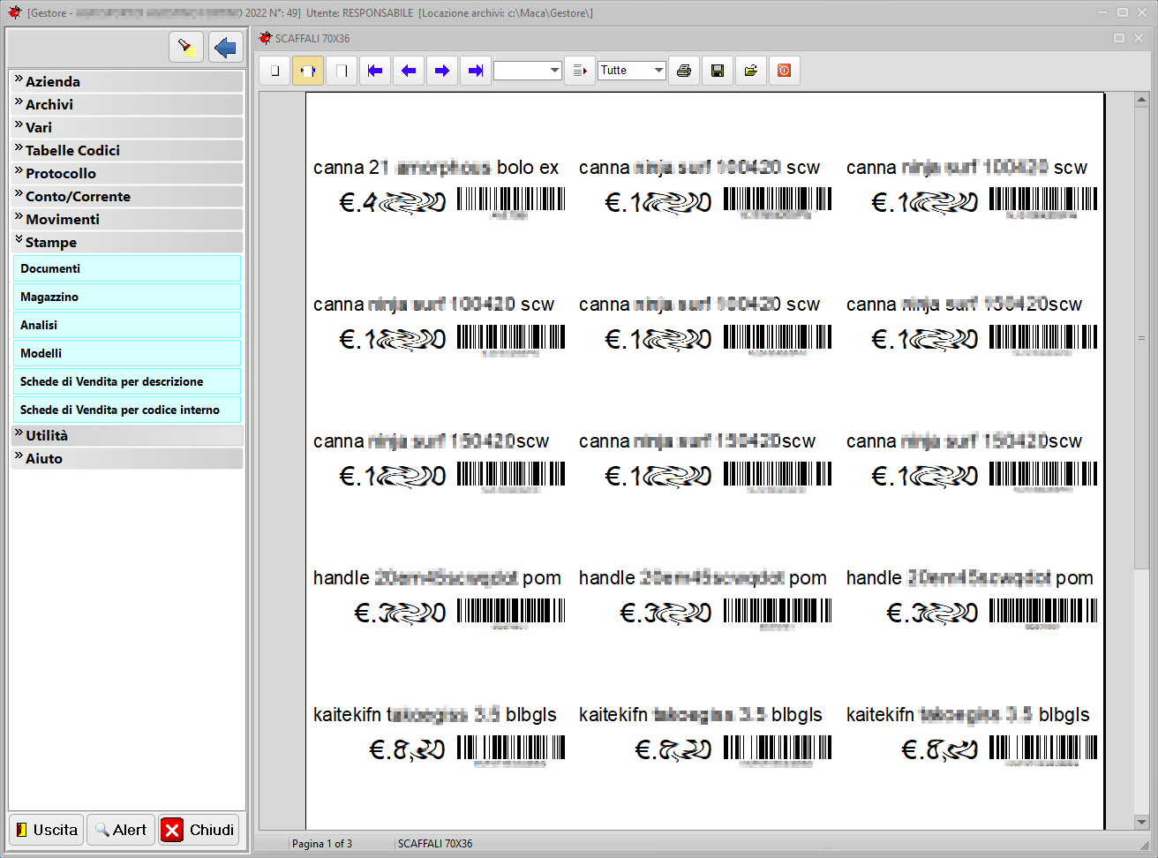Viewport: 1158px width, 858px height.
Task: Click the printer icon to print labels
Action: coord(683,71)
